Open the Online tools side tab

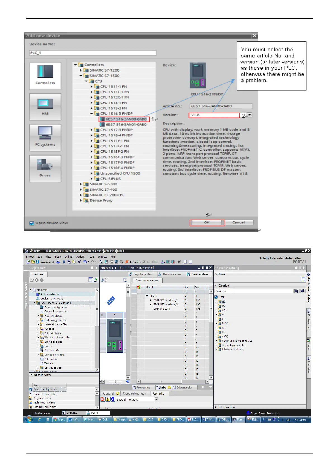(x=309, y=321)
